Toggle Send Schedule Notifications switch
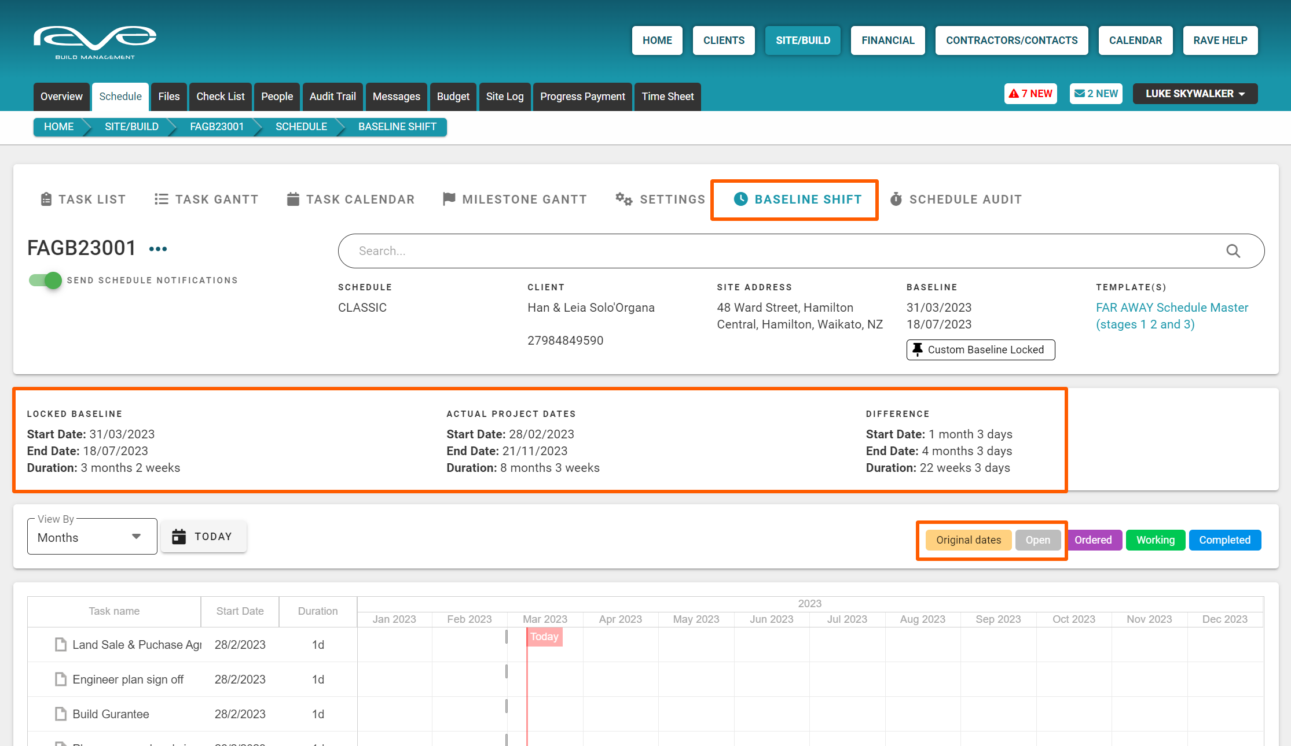The height and width of the screenshot is (746, 1291). tap(46, 280)
